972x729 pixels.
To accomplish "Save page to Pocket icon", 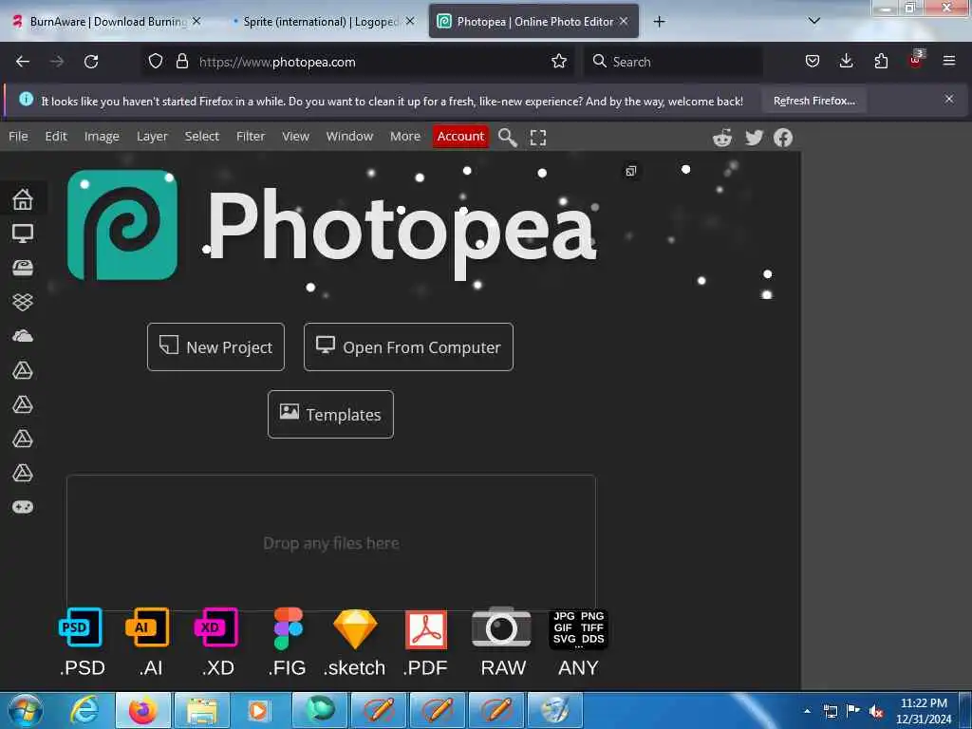I will pyautogui.click(x=813, y=61).
